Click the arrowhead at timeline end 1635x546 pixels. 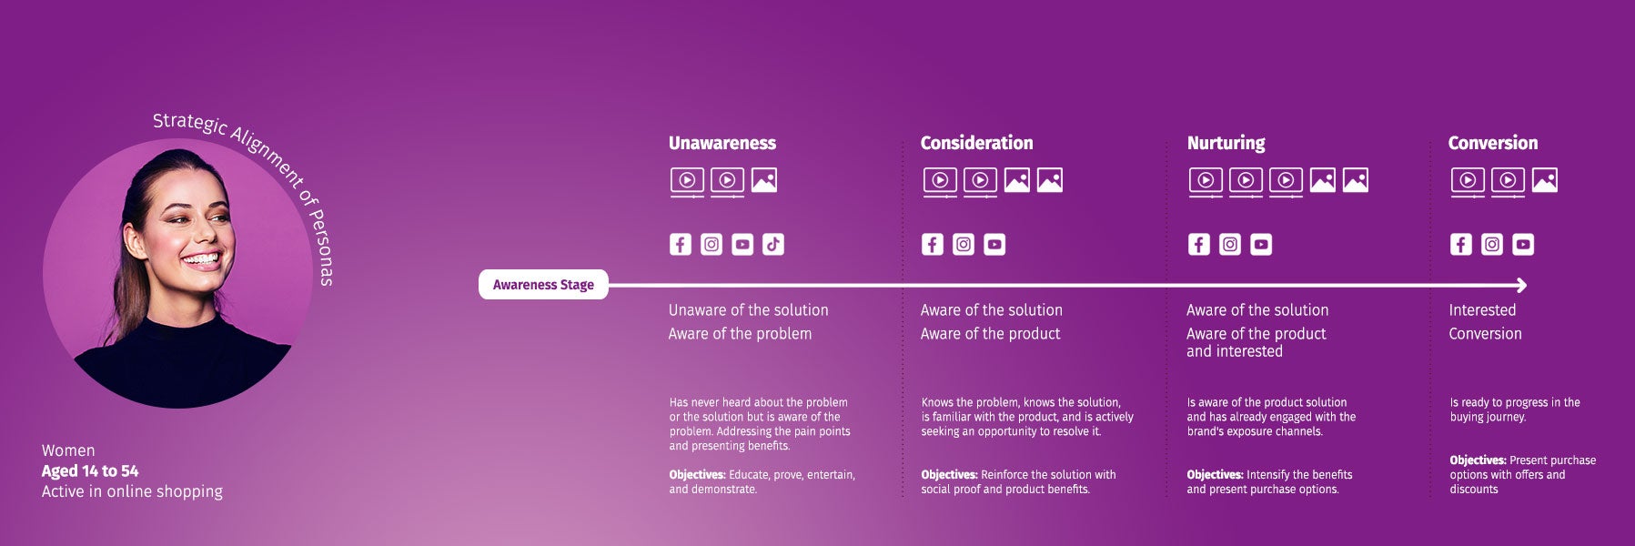(1522, 285)
